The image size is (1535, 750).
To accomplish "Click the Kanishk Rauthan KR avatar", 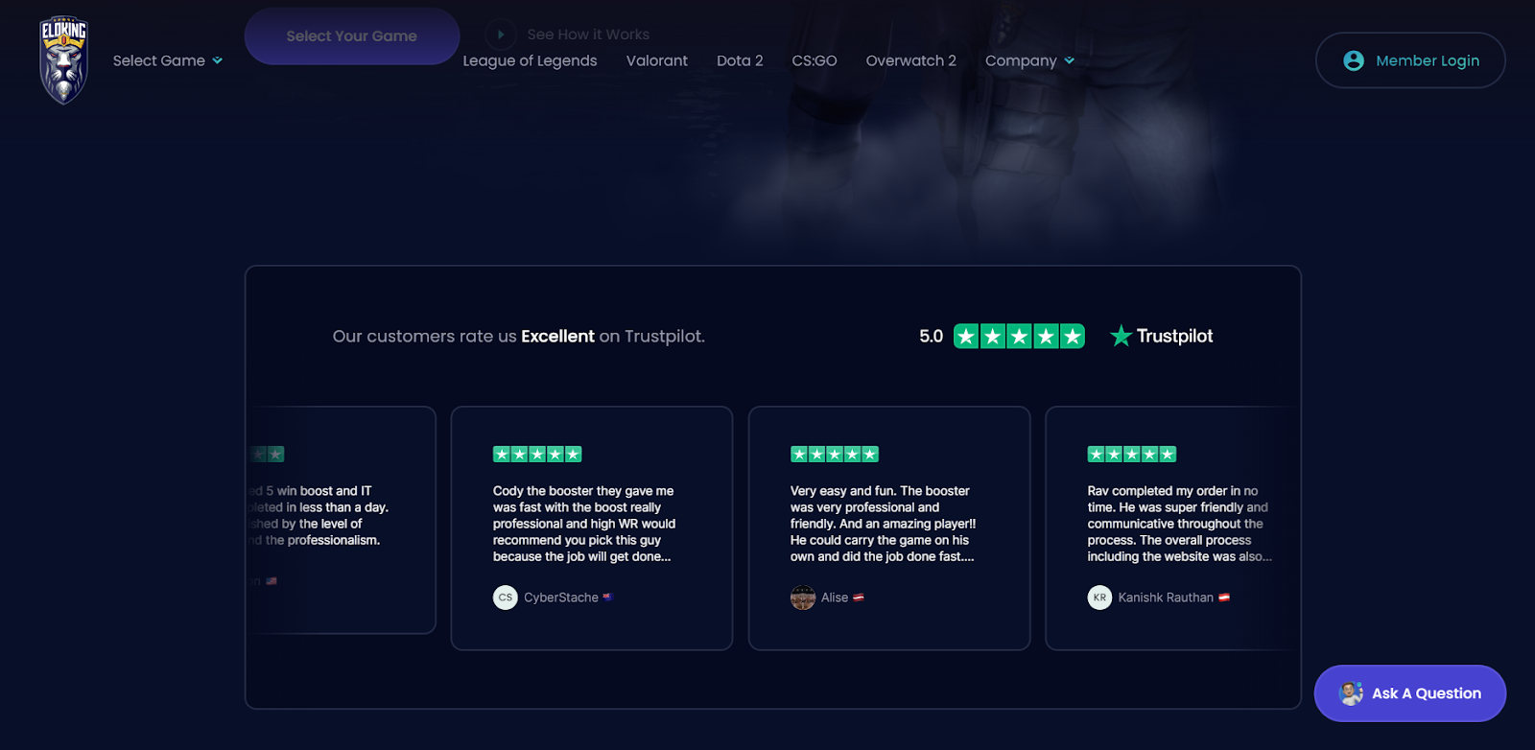I will click(1099, 598).
